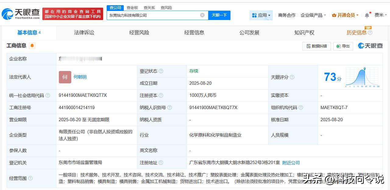Click the registration number 441900014214119

77,108
